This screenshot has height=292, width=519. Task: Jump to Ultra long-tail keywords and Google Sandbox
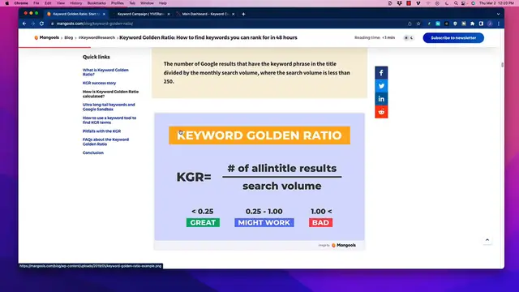pos(109,107)
